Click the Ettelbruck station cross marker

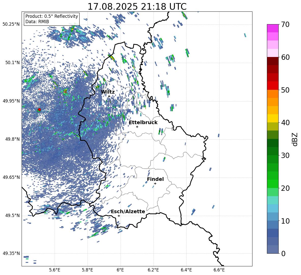[x=137, y=127]
